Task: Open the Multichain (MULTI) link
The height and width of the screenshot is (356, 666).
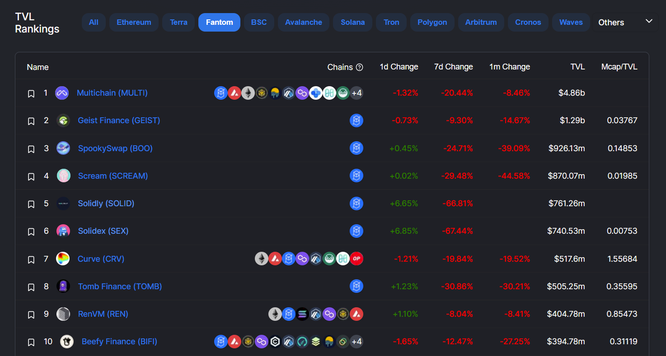Action: (112, 93)
